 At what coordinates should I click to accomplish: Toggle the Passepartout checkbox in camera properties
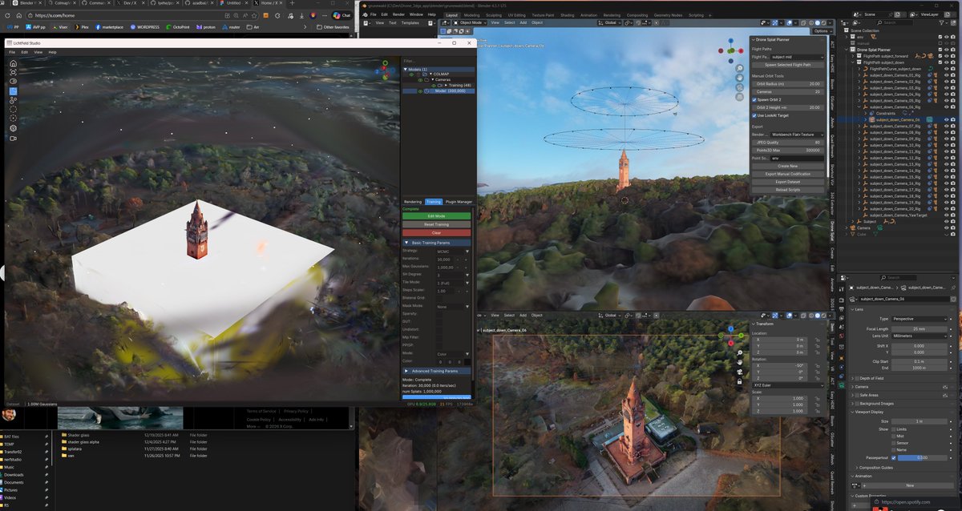pyautogui.click(x=893, y=457)
